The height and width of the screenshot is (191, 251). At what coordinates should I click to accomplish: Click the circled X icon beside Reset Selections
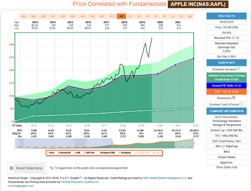(11, 168)
